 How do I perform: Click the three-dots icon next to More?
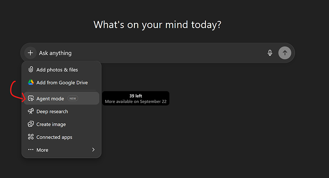tap(31, 149)
